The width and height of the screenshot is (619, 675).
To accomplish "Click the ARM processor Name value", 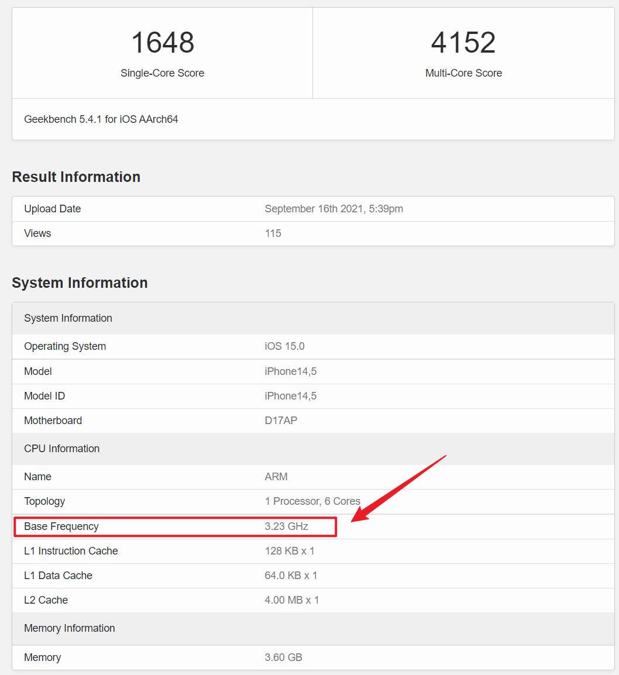I will [x=276, y=477].
